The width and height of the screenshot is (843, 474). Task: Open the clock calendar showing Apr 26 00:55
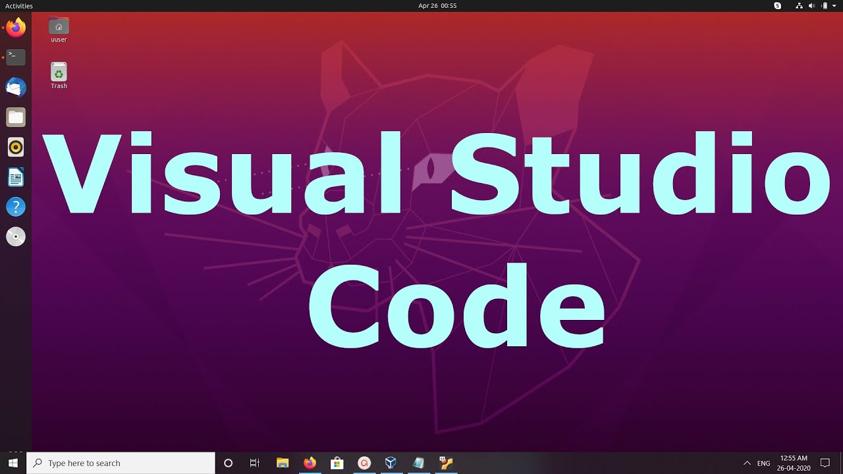tap(437, 6)
